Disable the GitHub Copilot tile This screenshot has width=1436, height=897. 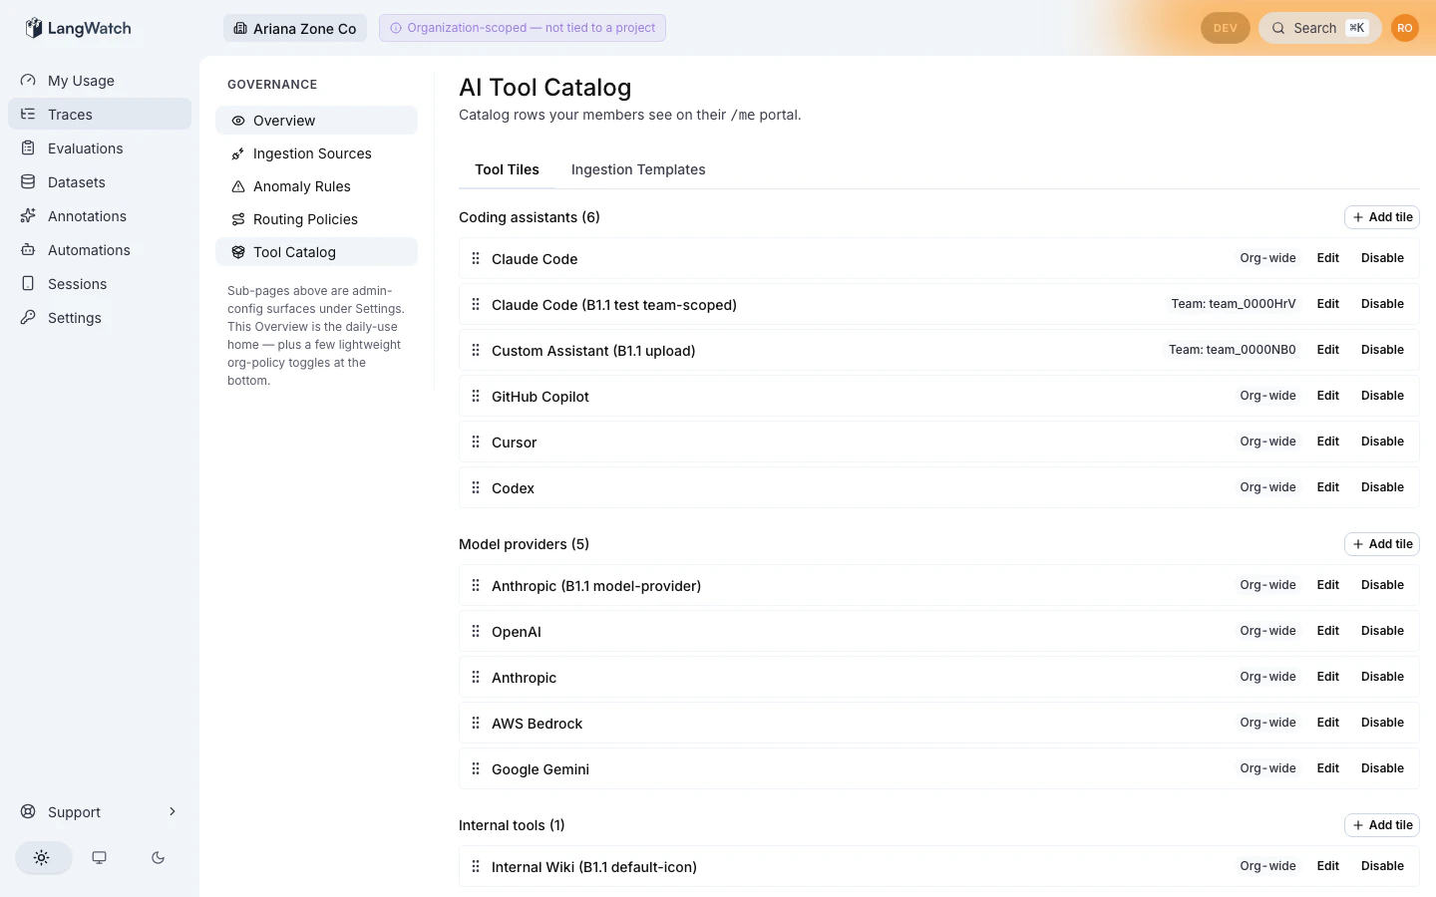pyautogui.click(x=1382, y=396)
